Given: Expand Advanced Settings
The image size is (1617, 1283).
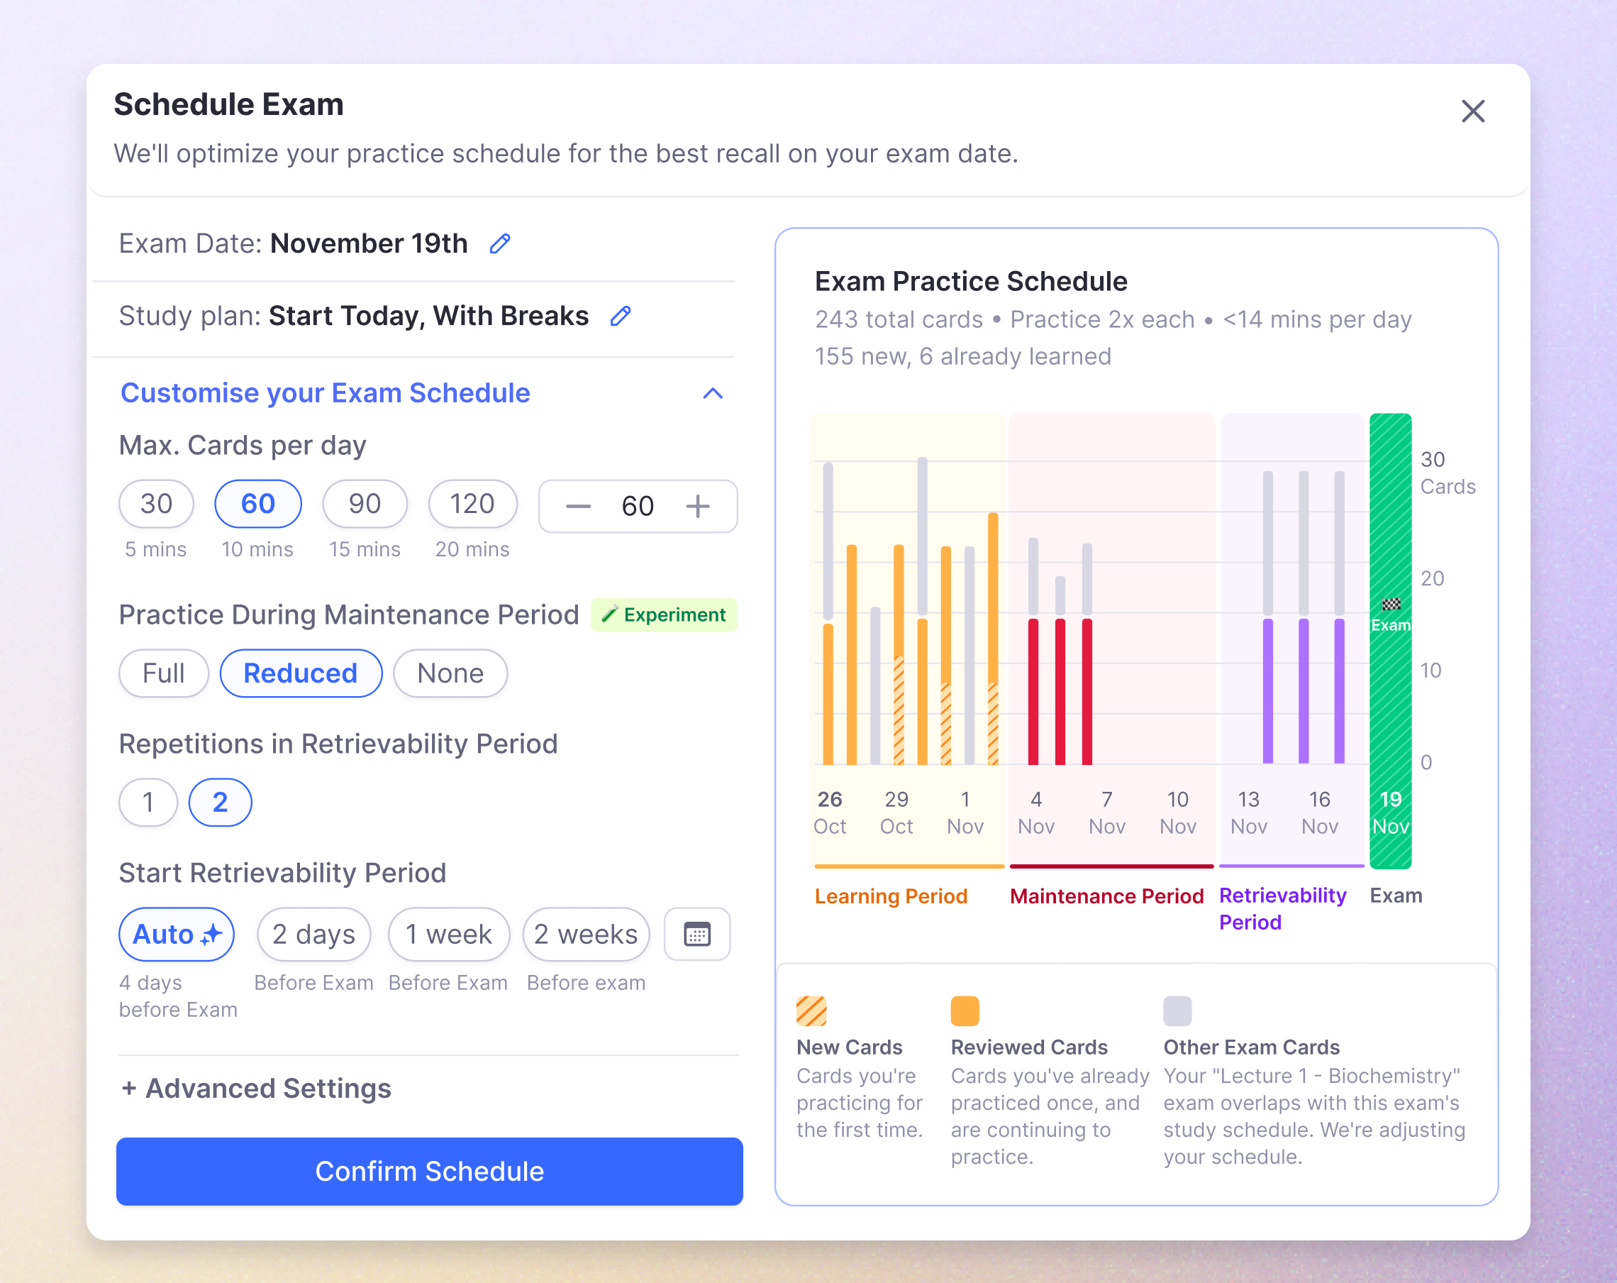Looking at the screenshot, I should [x=254, y=1089].
